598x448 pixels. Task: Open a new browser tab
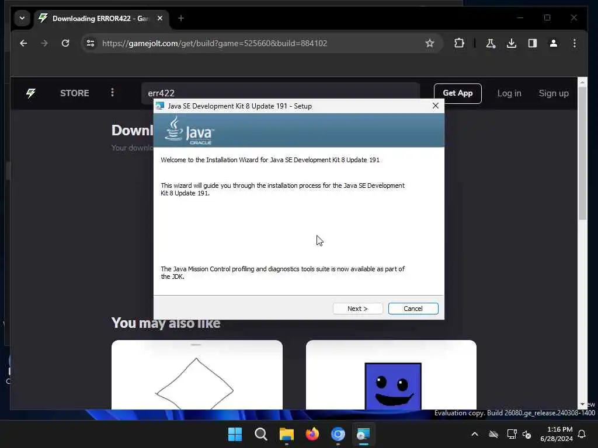tap(181, 18)
